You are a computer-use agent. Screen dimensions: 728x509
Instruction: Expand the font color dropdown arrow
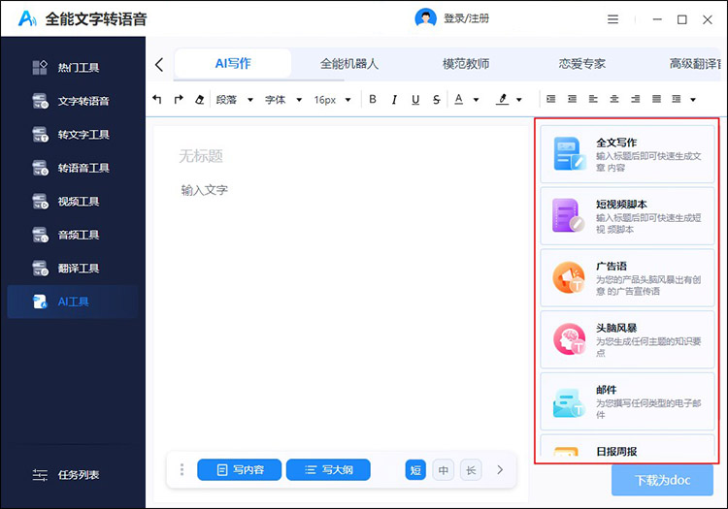click(x=476, y=100)
